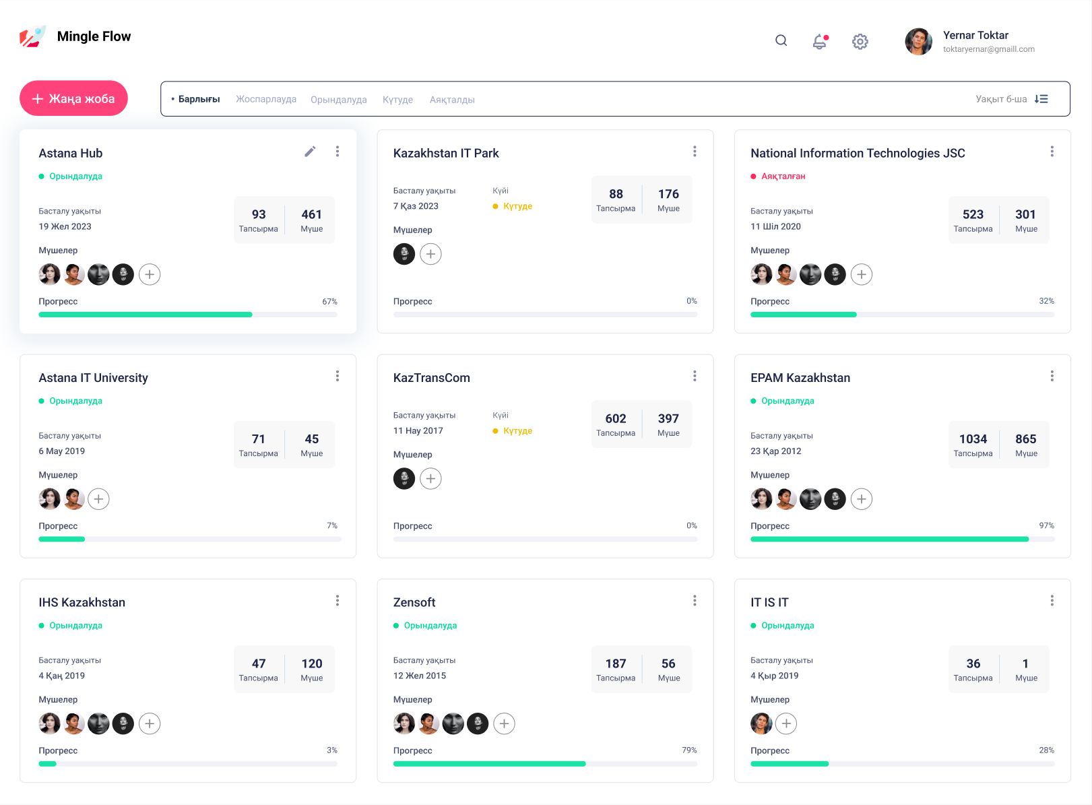Click the 4 Қаң 2019 start date
This screenshot has width=1092, height=805.
(x=61, y=676)
